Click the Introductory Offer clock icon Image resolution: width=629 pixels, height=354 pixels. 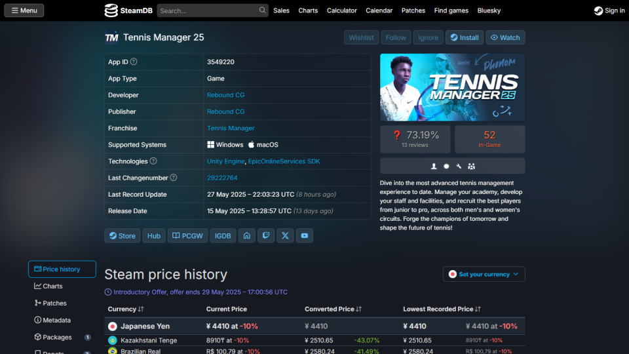108,292
